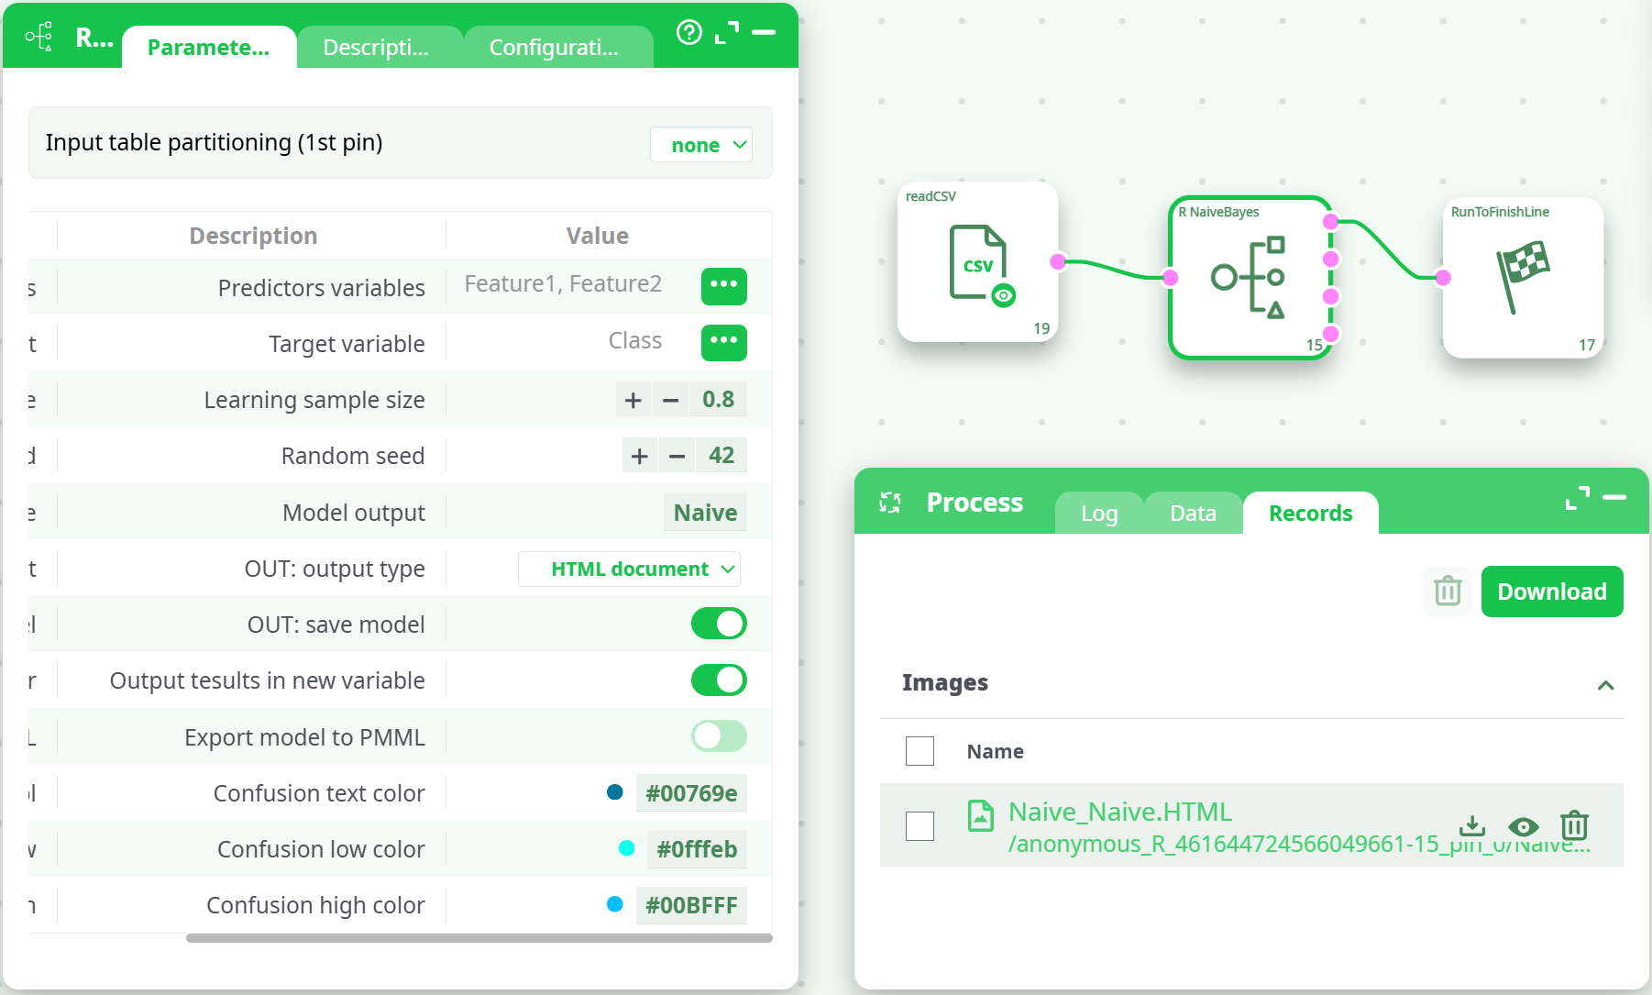Select the R NaiveBayes node icon
The height and width of the screenshot is (995, 1652).
click(x=1250, y=277)
